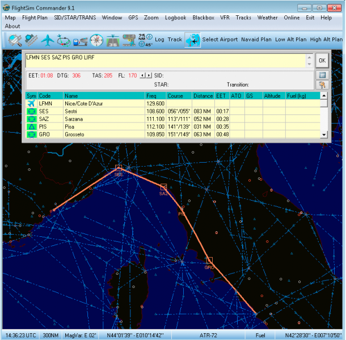Increase flight level with right arrow
The width and height of the screenshot is (346, 340).
coord(149,75)
